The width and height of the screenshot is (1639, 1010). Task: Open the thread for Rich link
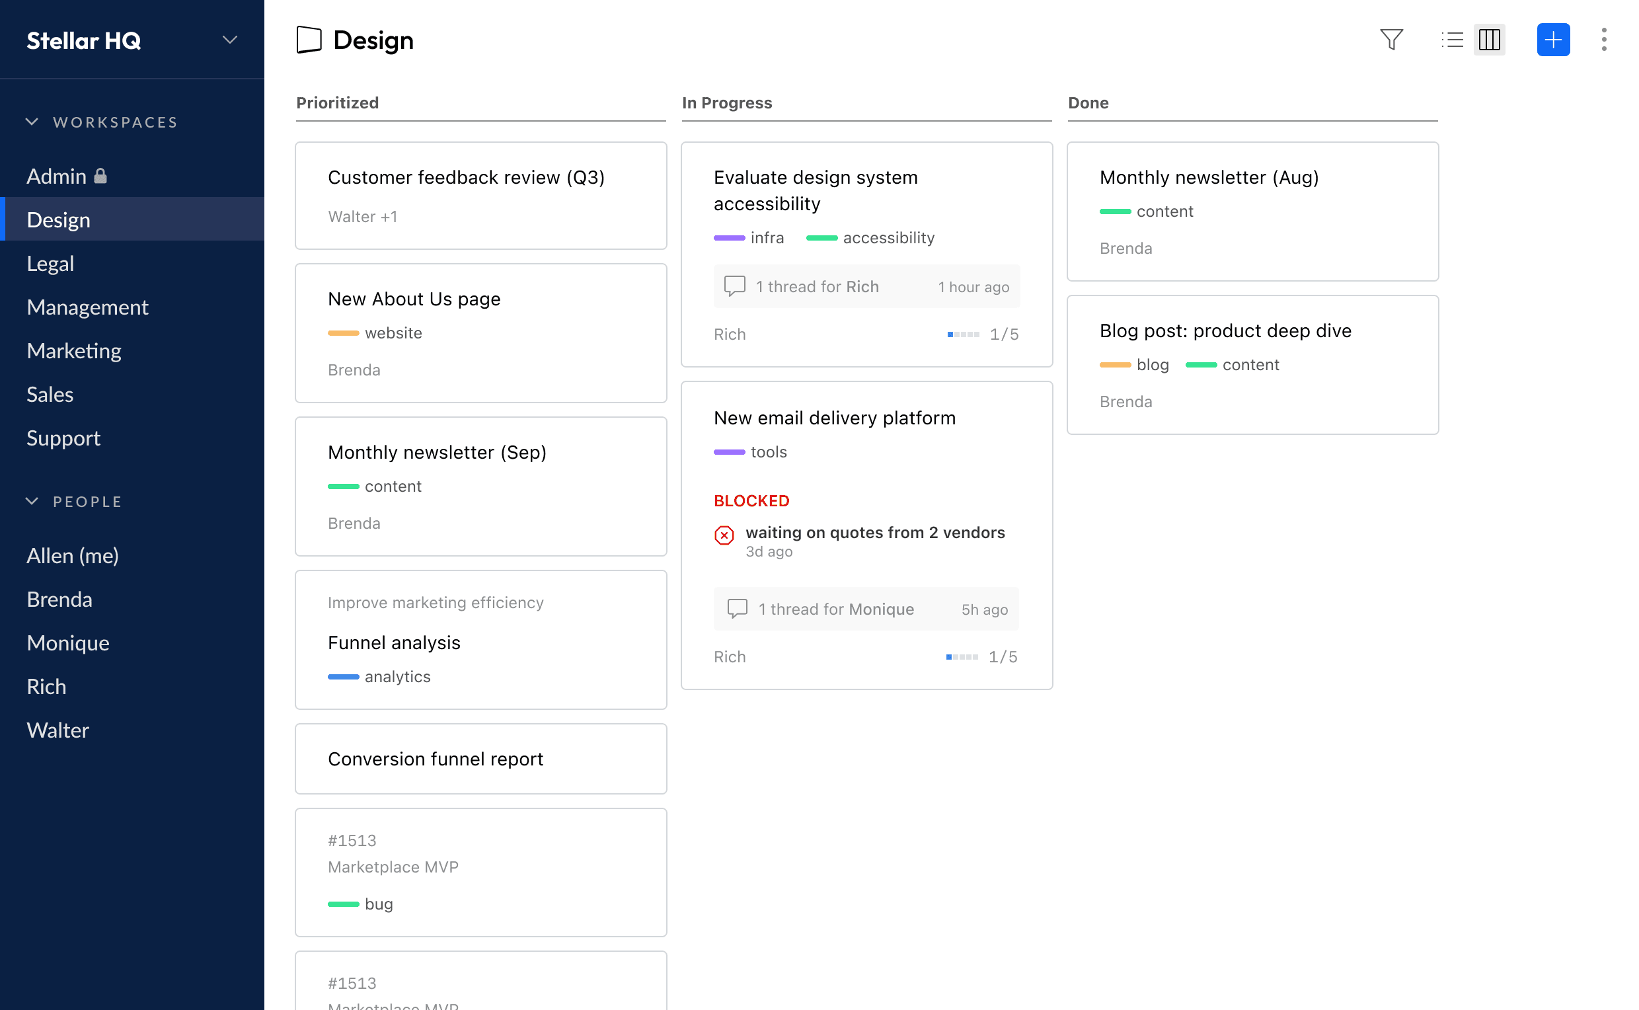818,286
